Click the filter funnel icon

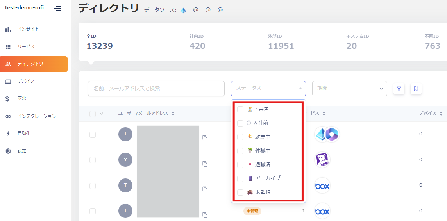[x=399, y=89]
